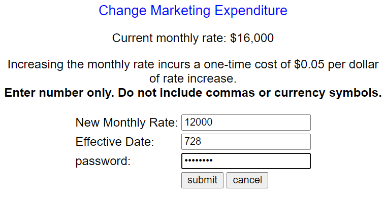
Task: Click the New Monthly Rate label
Action: (x=126, y=123)
